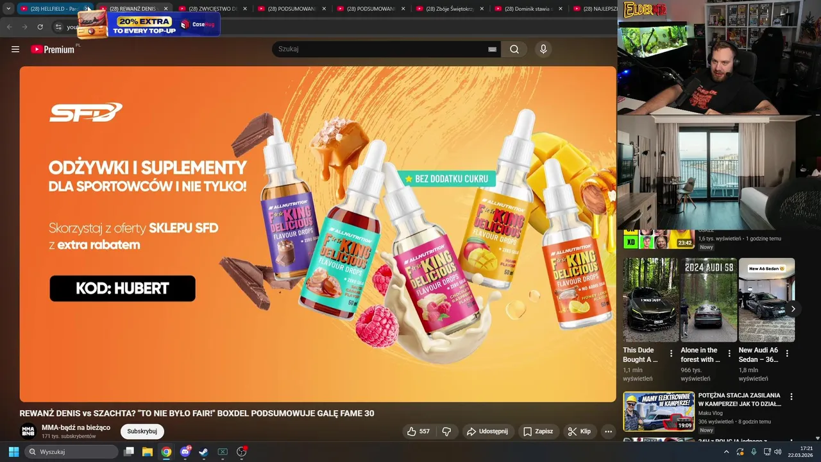Open the green X app on taskbar

point(223,452)
